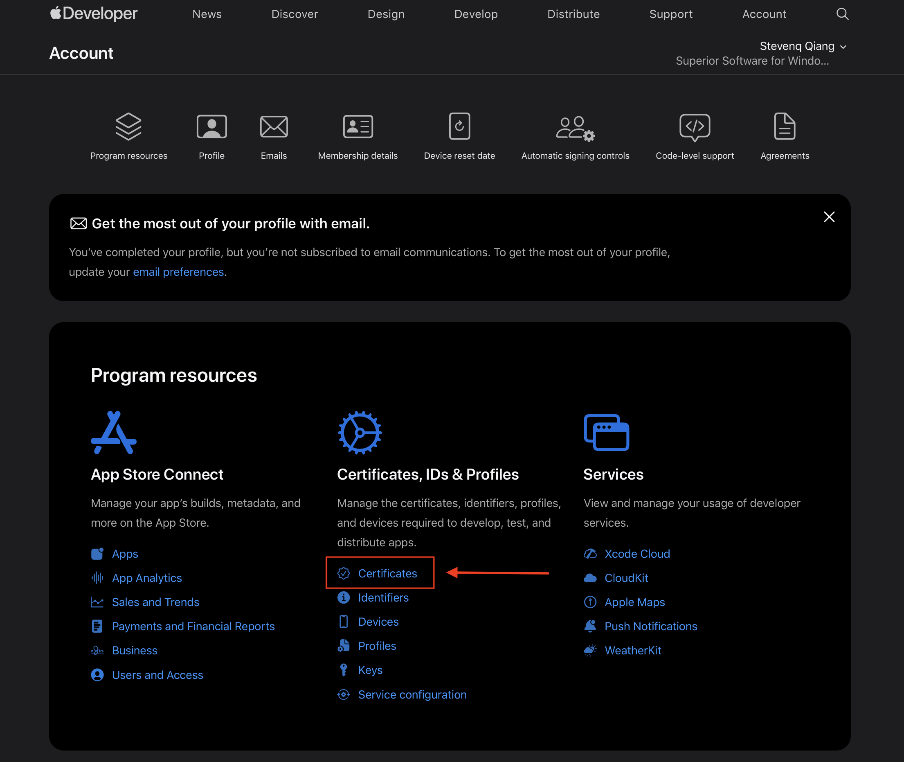
Task: Click the App Store Connect logo icon
Action: coord(114,433)
